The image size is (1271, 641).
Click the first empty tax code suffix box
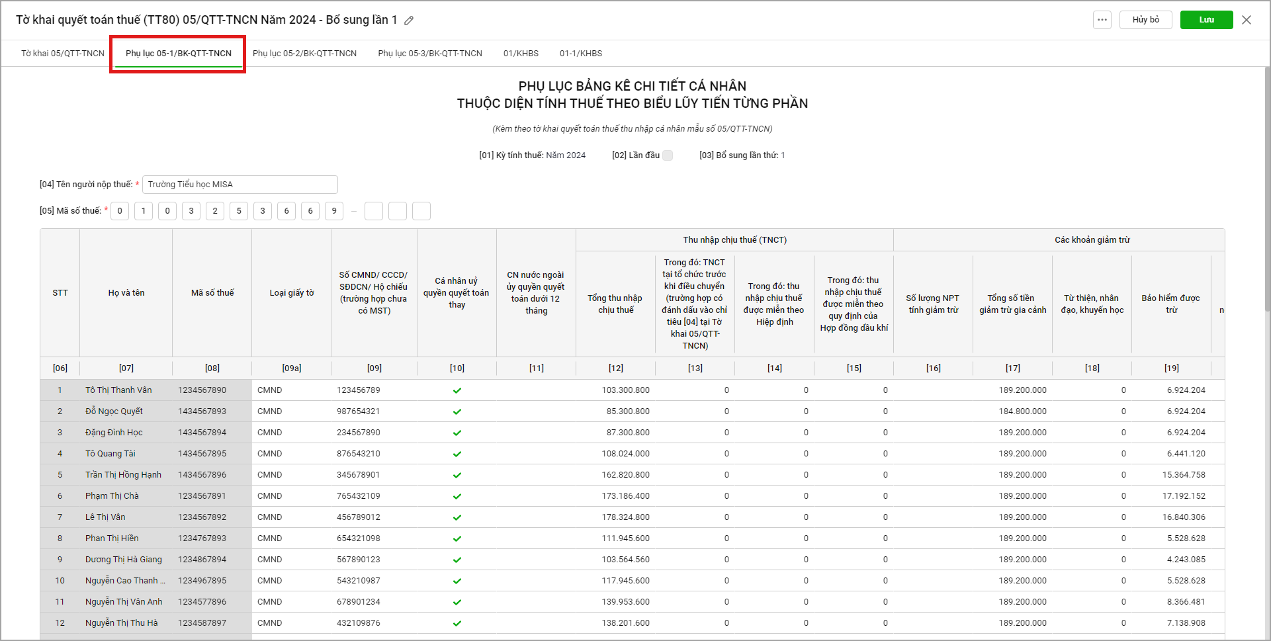[373, 211]
